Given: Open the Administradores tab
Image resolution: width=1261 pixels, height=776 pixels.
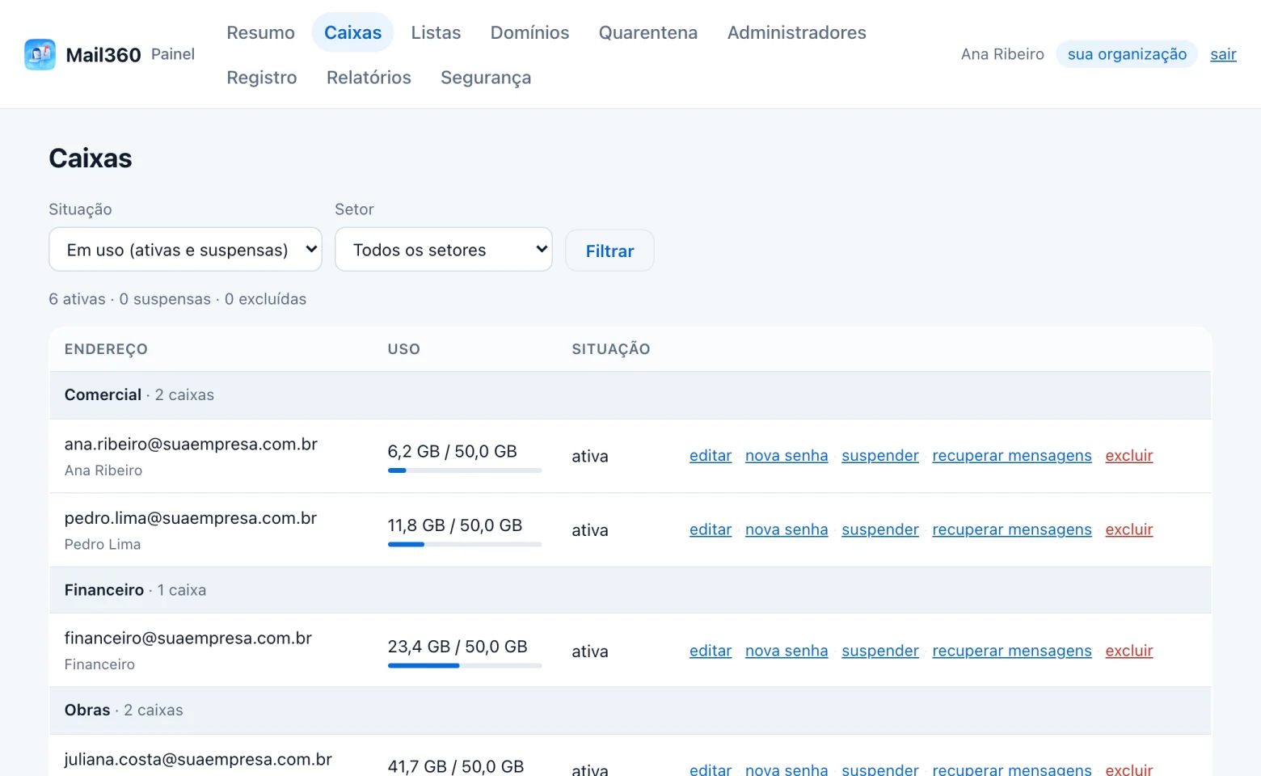Looking at the screenshot, I should coord(796,32).
